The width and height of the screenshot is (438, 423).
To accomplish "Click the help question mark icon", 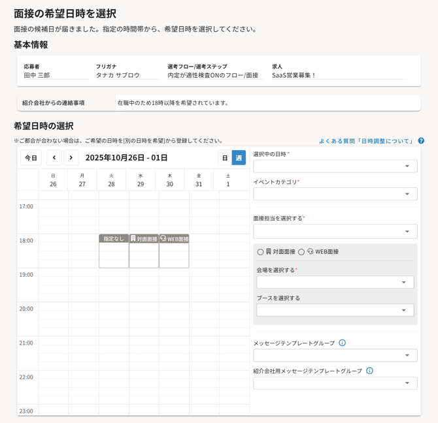I will [421, 141].
